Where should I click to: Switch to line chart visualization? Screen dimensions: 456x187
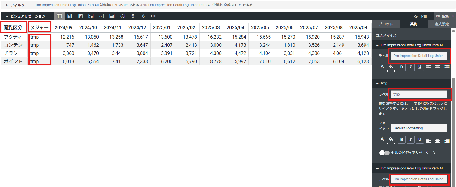[101, 16]
